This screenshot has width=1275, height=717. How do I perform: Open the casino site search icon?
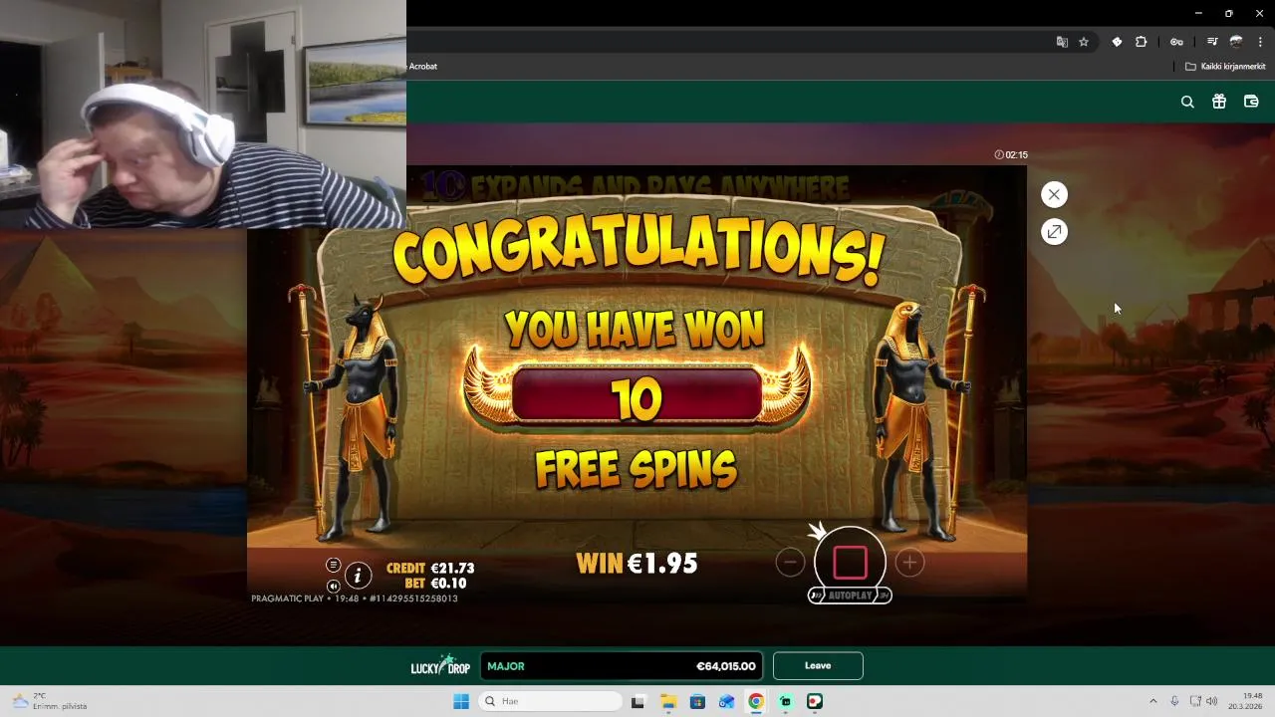[x=1187, y=102]
